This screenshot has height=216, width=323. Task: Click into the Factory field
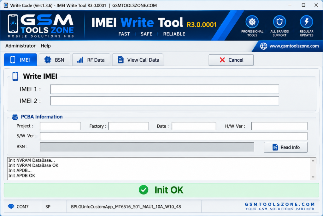[129, 126]
